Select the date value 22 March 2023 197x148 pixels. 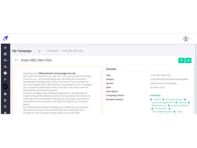coord(158,87)
